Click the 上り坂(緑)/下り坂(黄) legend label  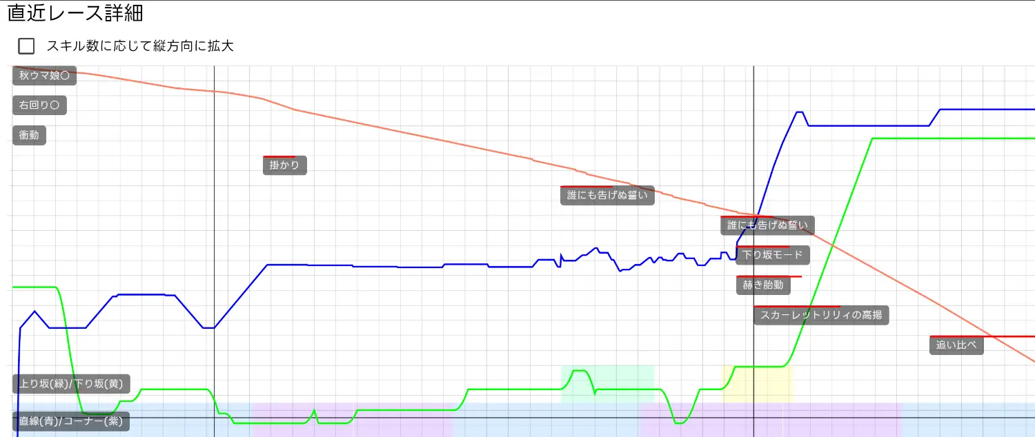coord(72,383)
